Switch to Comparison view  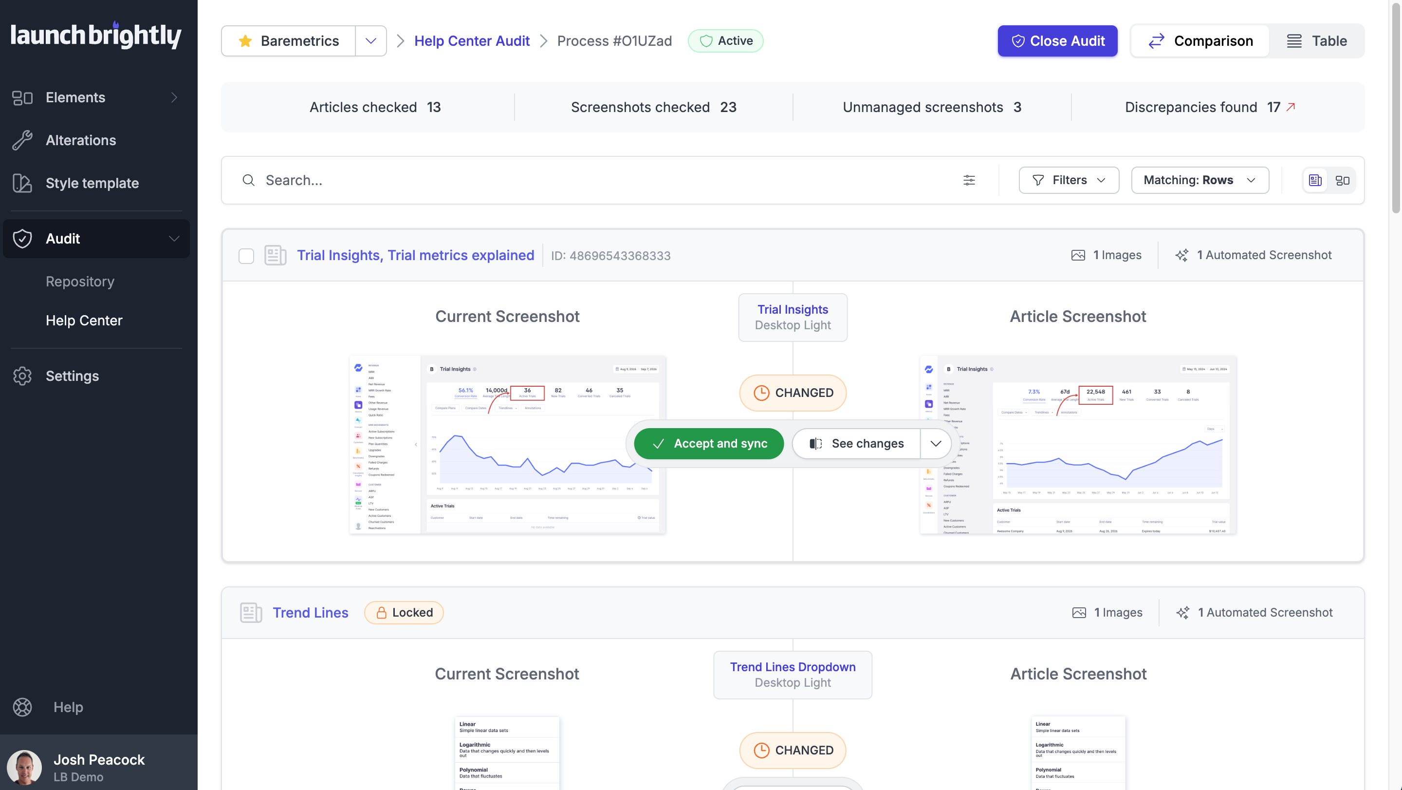coord(1200,41)
